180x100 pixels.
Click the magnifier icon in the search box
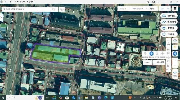(53, 9)
